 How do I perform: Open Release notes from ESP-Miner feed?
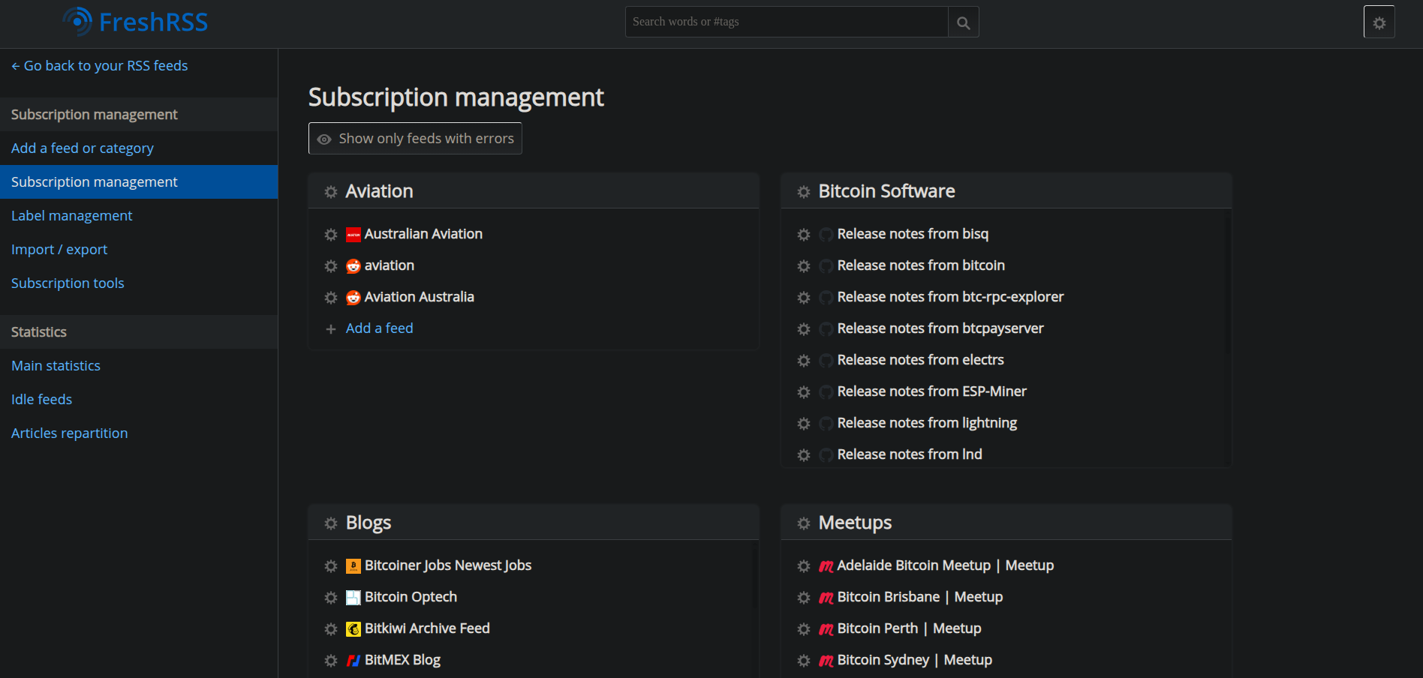click(931, 391)
